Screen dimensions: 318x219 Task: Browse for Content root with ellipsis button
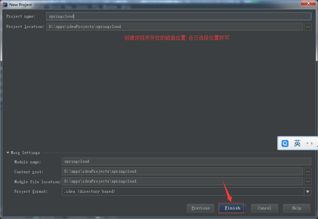(308, 172)
